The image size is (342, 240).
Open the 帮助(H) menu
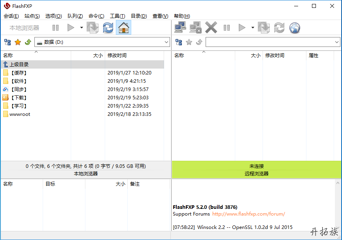click(x=182, y=16)
